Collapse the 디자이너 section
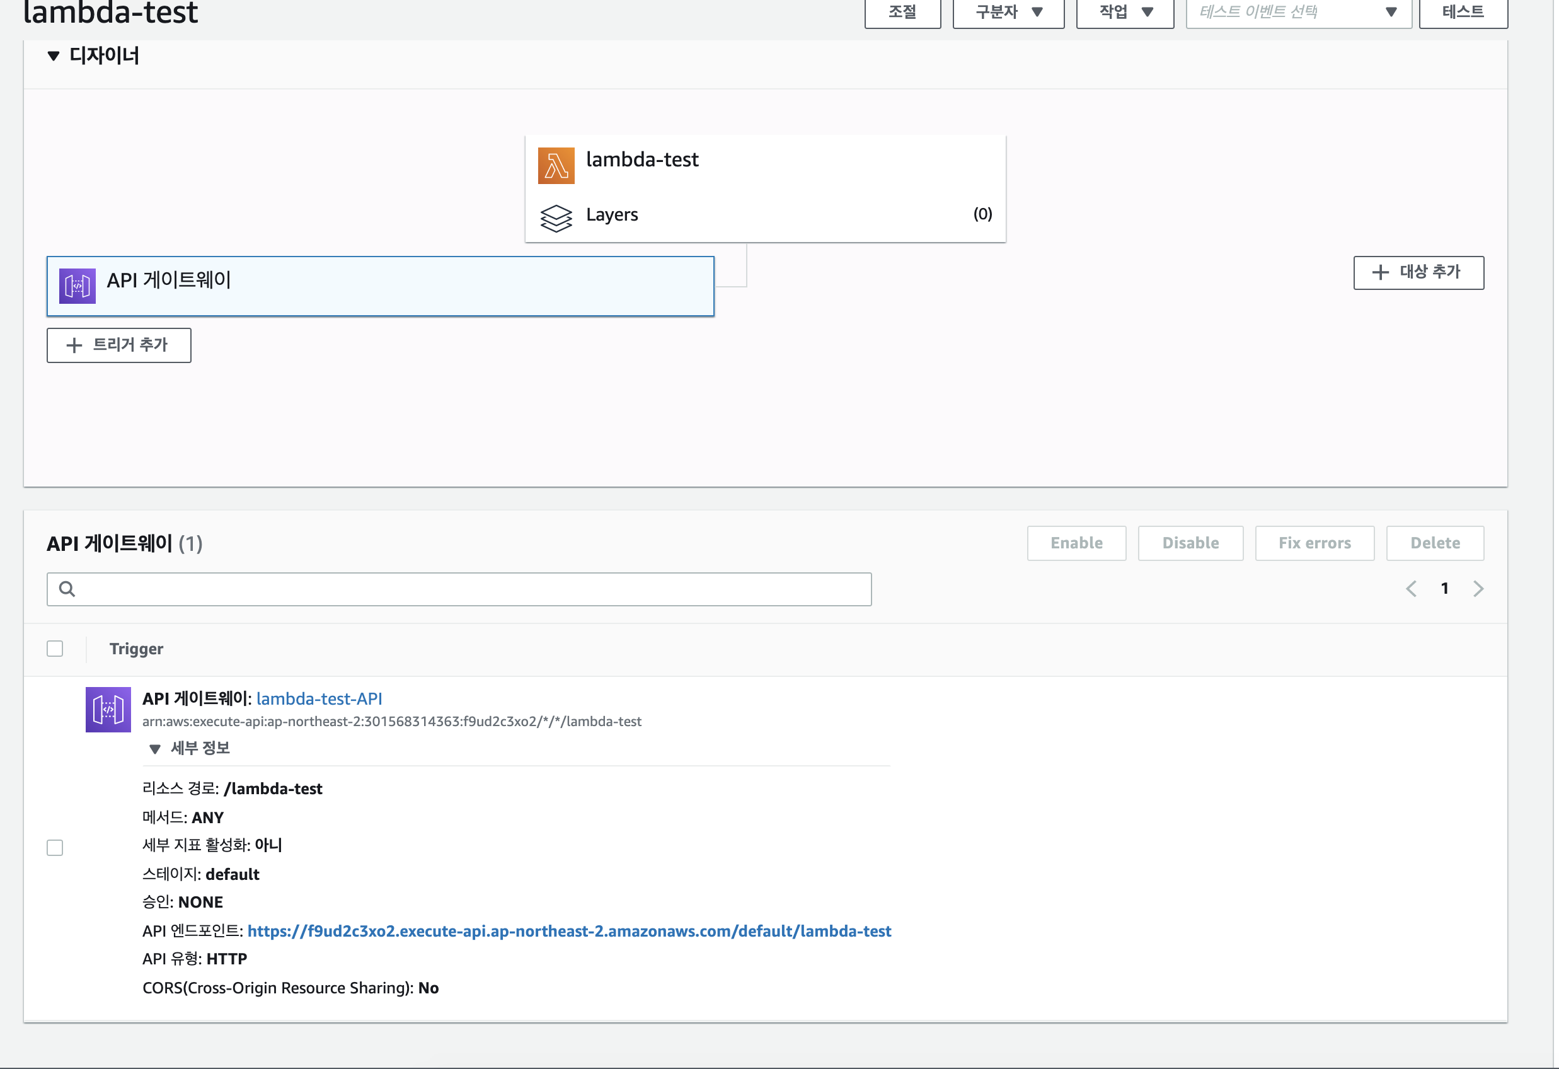Image resolution: width=1559 pixels, height=1069 pixels. click(54, 55)
